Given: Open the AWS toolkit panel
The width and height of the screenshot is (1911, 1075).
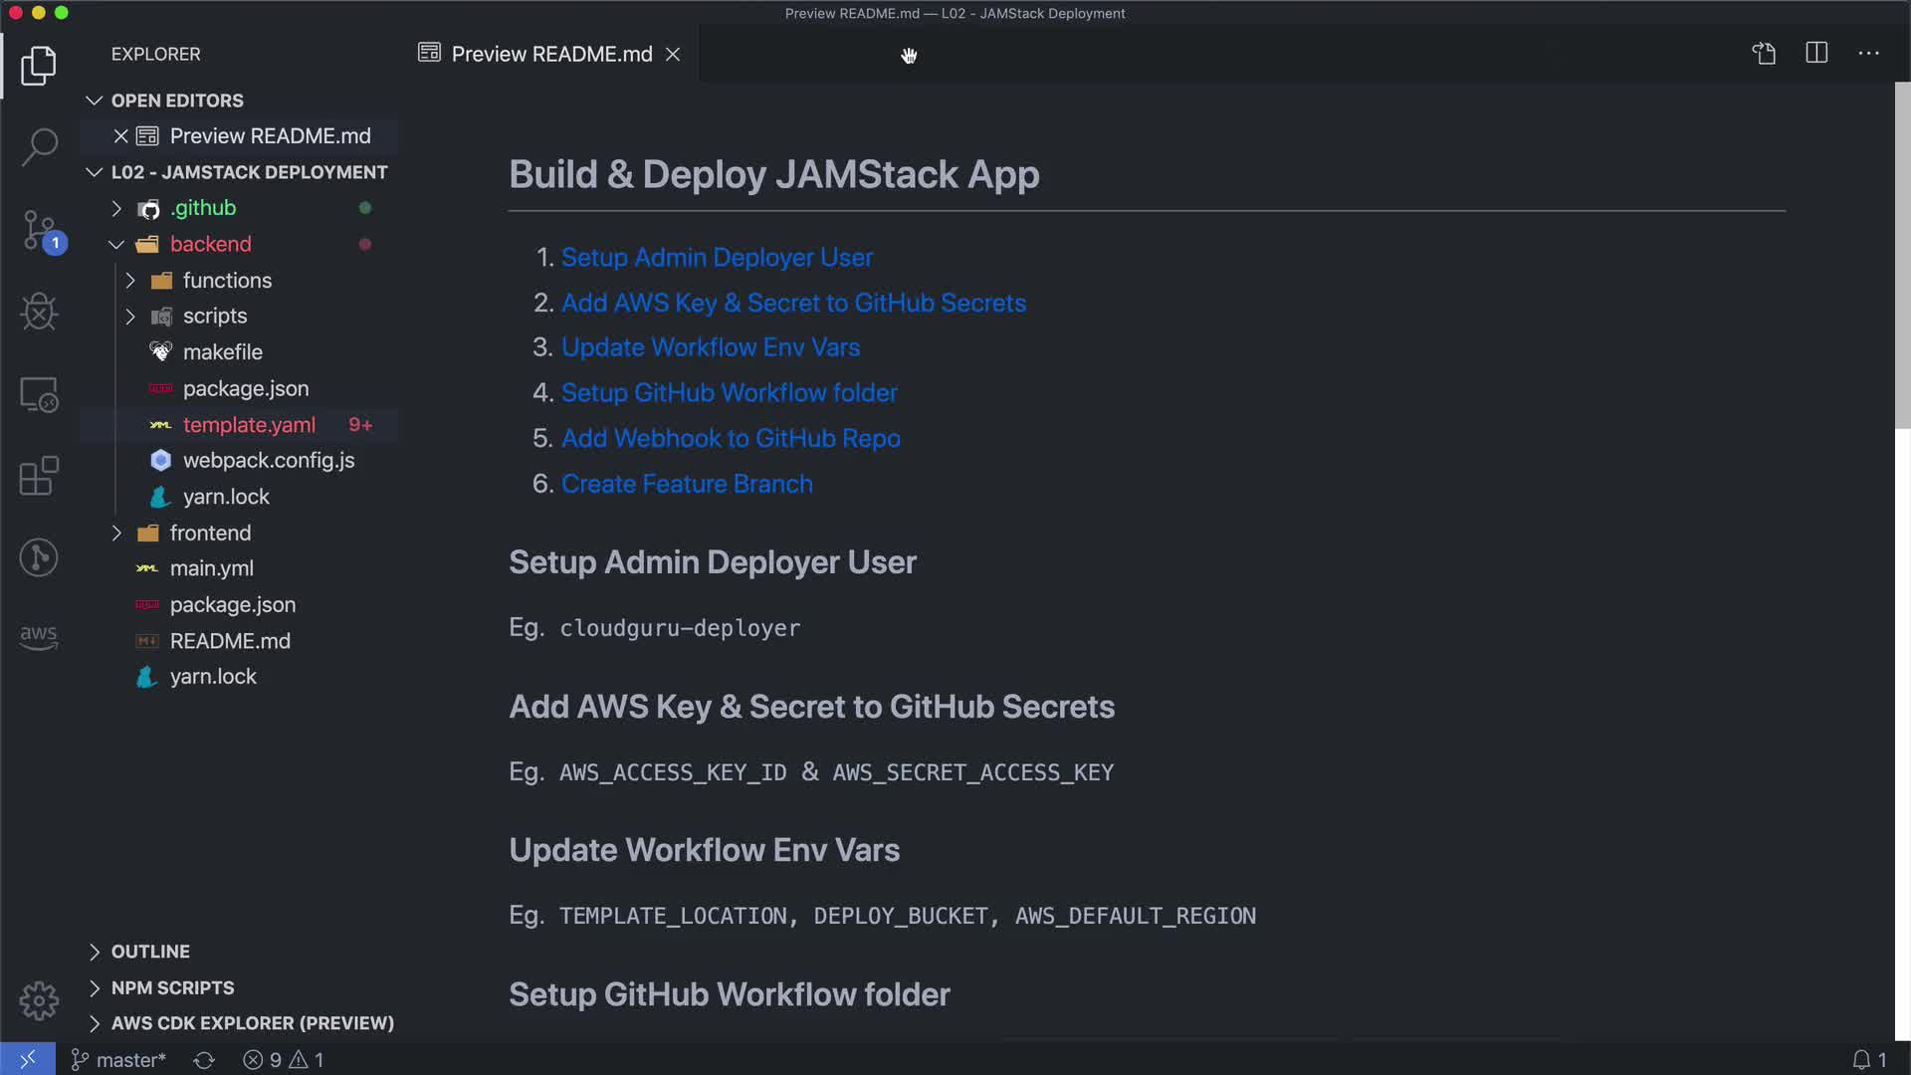Looking at the screenshot, I should [39, 636].
